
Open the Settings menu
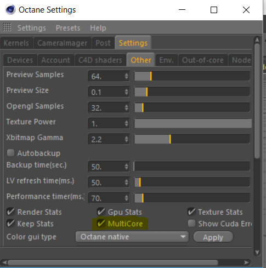(32, 28)
